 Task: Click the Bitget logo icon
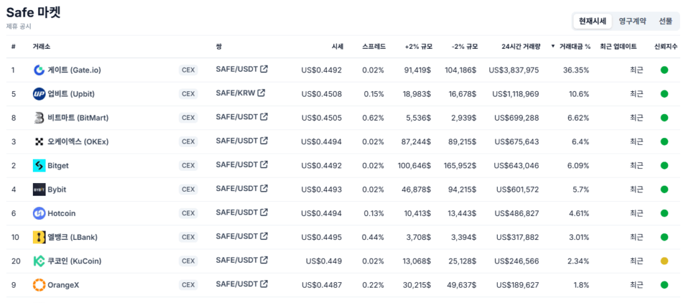click(39, 166)
